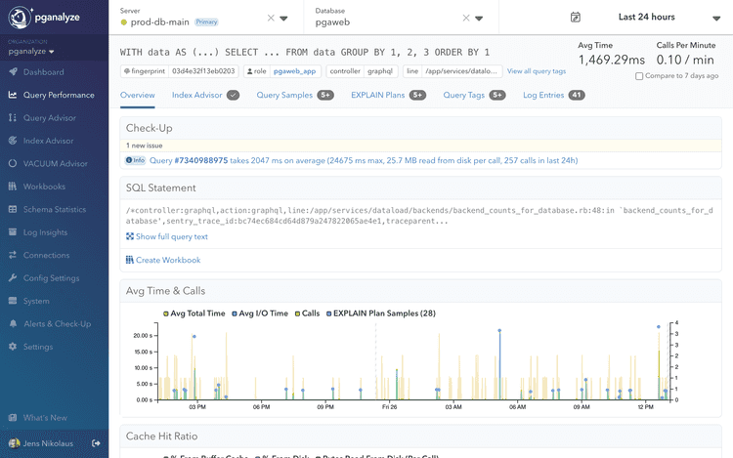Image resolution: width=733 pixels, height=458 pixels.
Task: Clear the selected server with the X
Action: [x=271, y=19]
